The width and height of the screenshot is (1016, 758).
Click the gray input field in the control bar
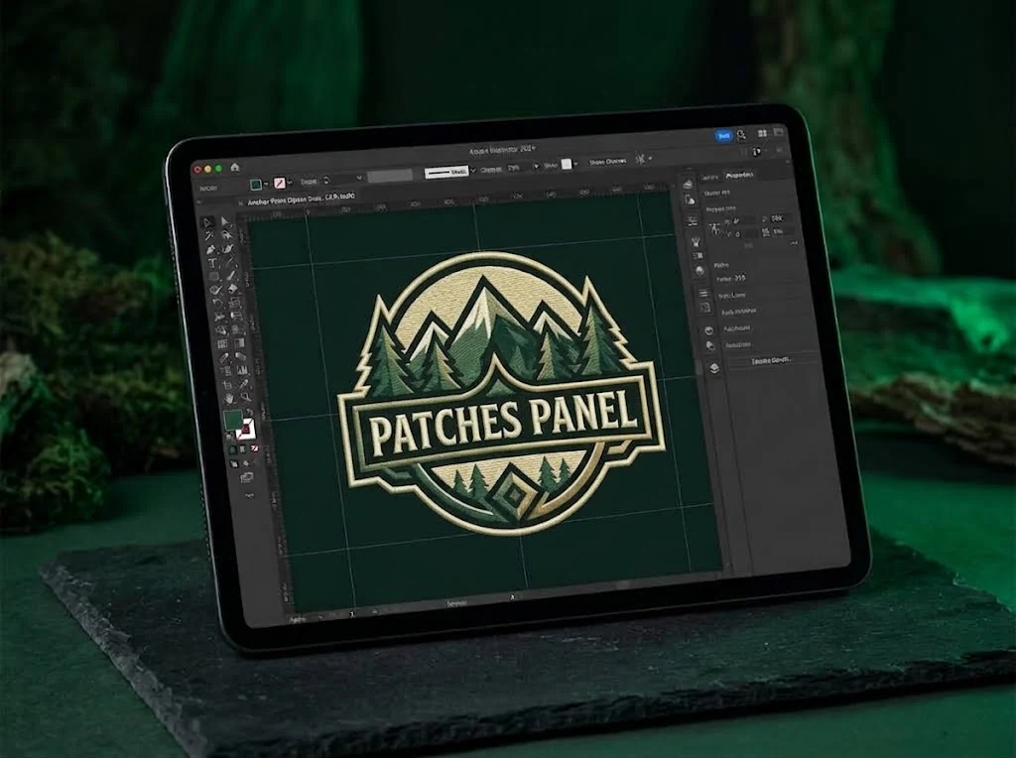389,176
